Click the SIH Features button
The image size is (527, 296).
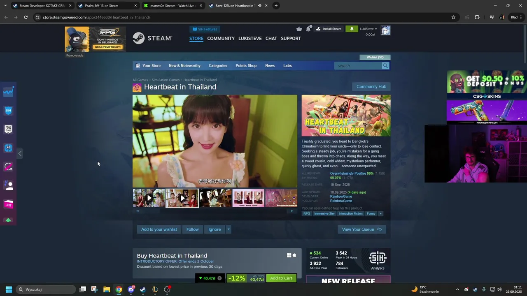(x=205, y=29)
